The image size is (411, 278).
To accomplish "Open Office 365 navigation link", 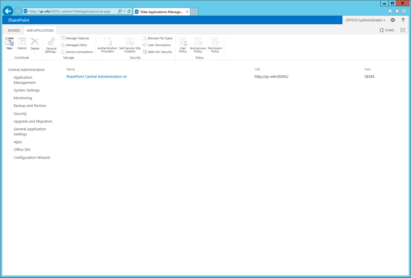I will pos(22,150).
